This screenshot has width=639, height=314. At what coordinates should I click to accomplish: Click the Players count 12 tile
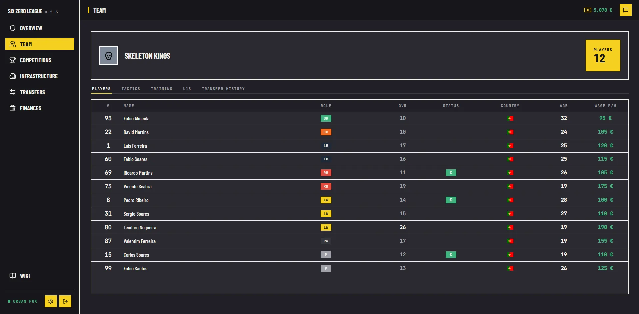pyautogui.click(x=603, y=55)
